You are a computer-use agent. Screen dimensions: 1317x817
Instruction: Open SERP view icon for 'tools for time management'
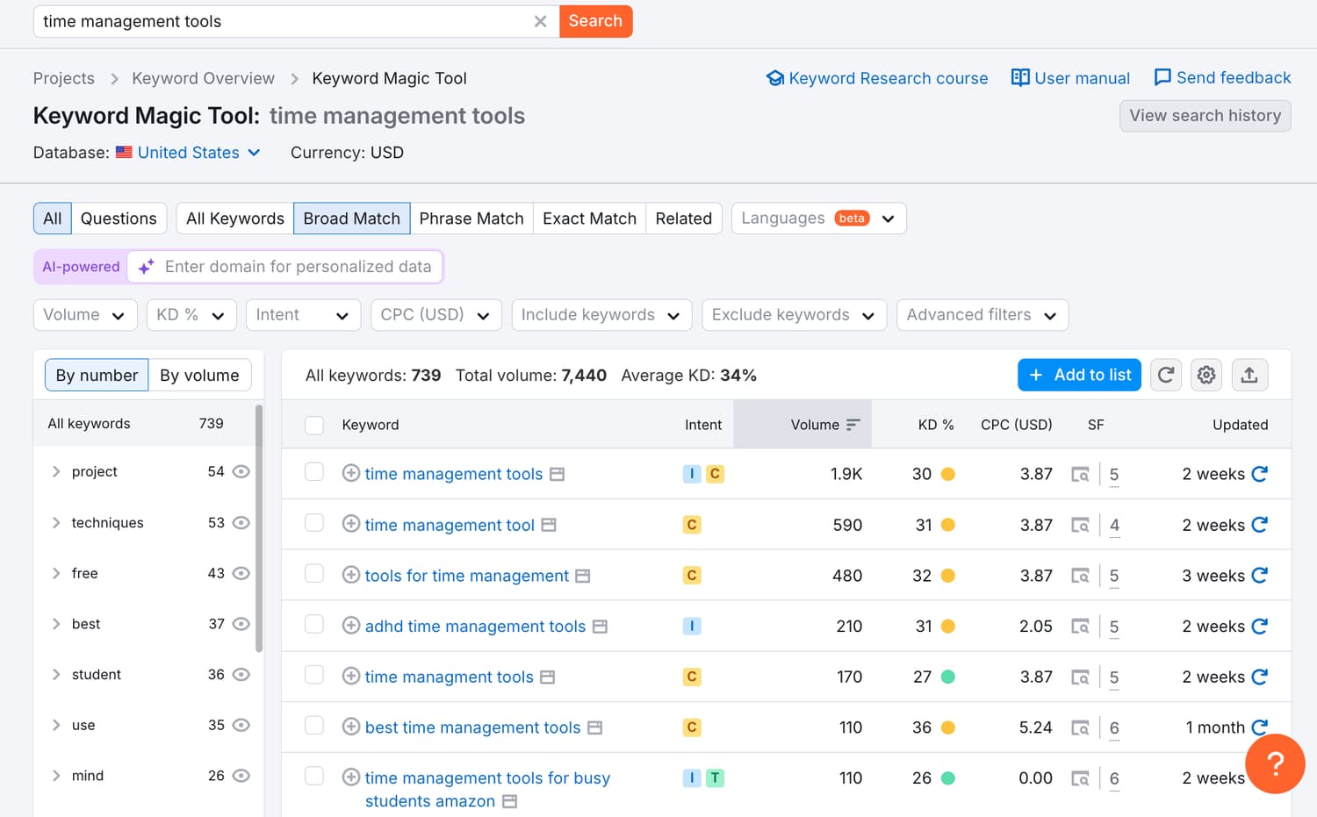pyautogui.click(x=1080, y=577)
